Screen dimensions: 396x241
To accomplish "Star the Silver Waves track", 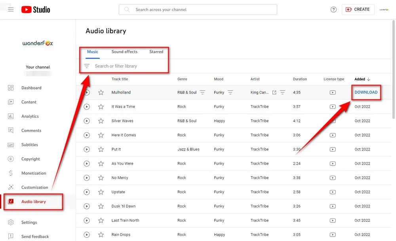I will tap(101, 121).
